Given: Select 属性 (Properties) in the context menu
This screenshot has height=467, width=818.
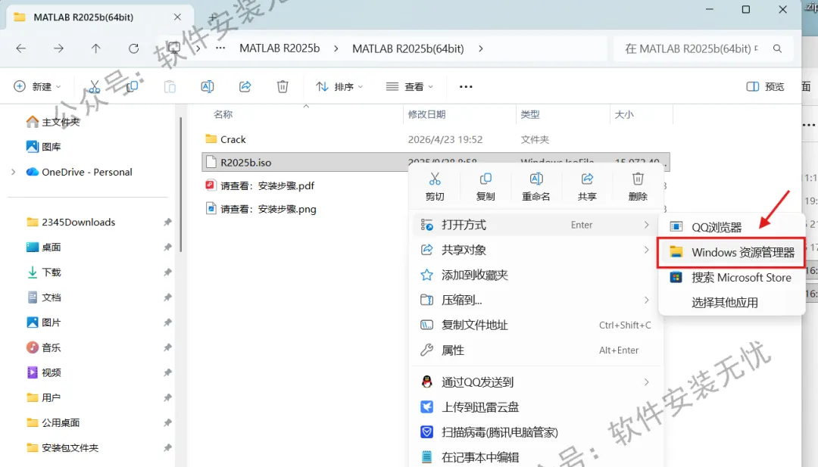Looking at the screenshot, I should [535, 350].
